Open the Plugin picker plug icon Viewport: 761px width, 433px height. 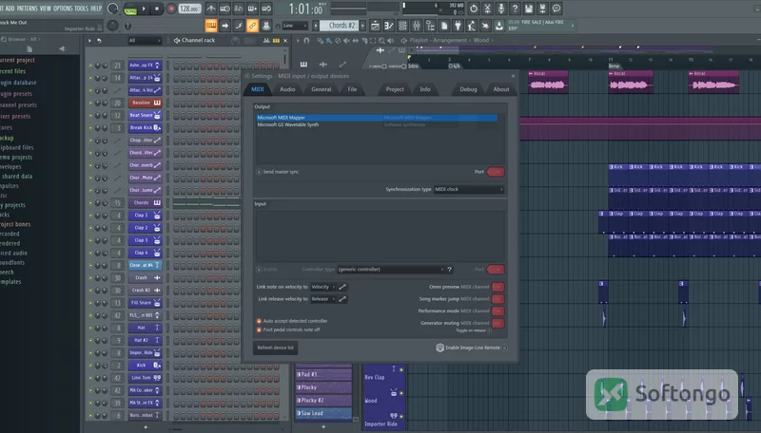pos(458,26)
